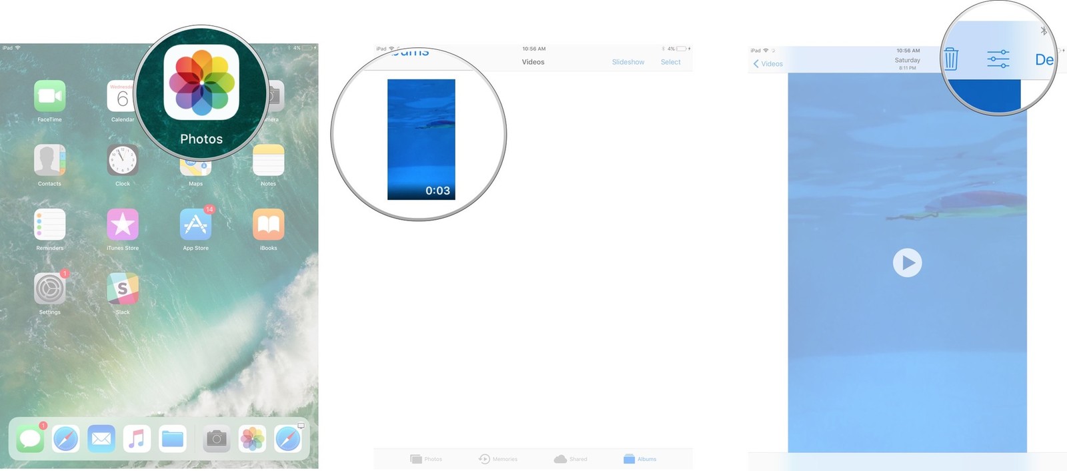Open Messages in the dock
Screen dimensions: 1067x471
(x=30, y=438)
